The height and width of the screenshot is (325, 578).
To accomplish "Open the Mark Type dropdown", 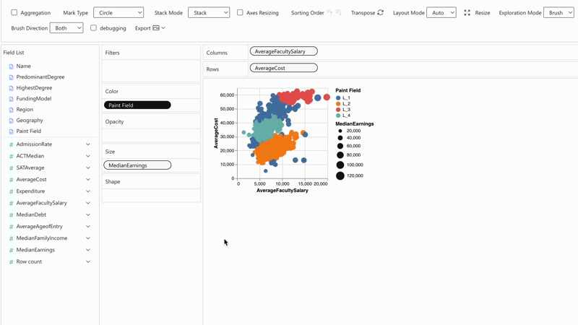I will 118,13.
